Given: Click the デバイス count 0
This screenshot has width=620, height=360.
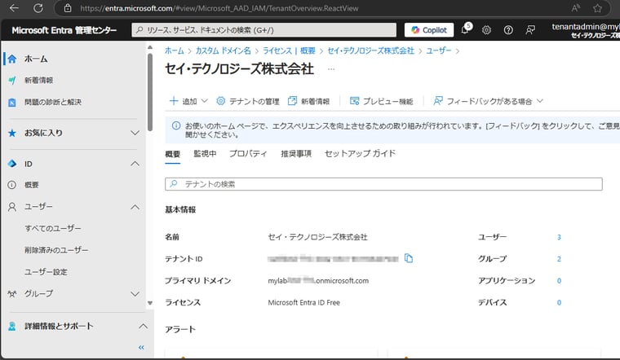Looking at the screenshot, I should (x=559, y=302).
